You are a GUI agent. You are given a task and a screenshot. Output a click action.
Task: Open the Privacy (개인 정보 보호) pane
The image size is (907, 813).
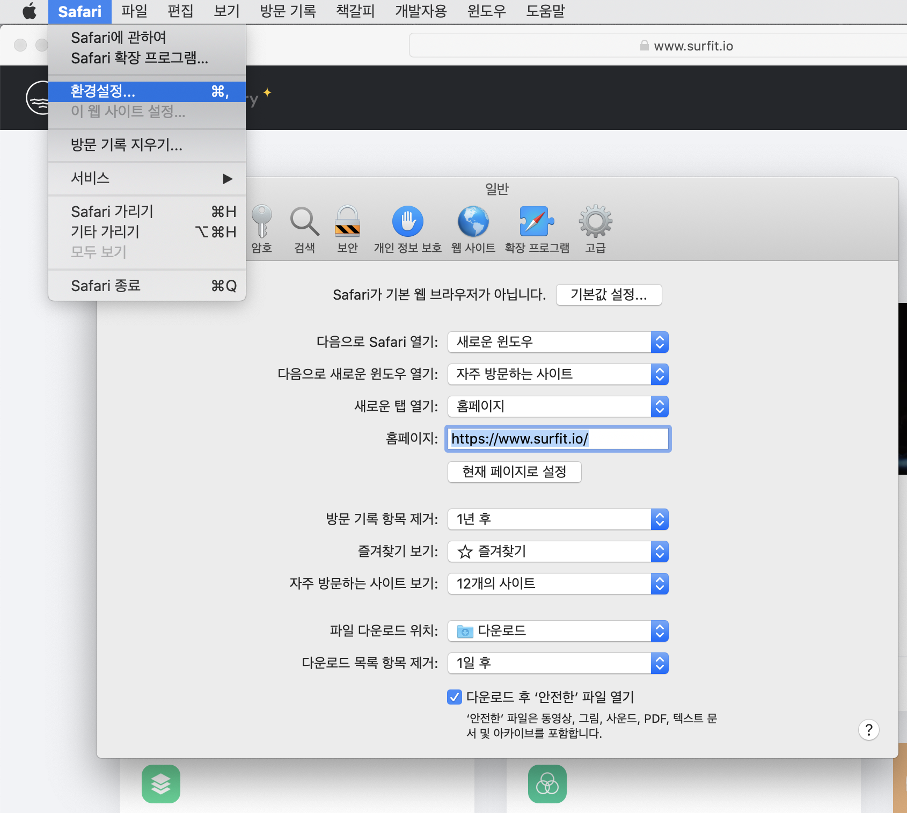click(408, 229)
